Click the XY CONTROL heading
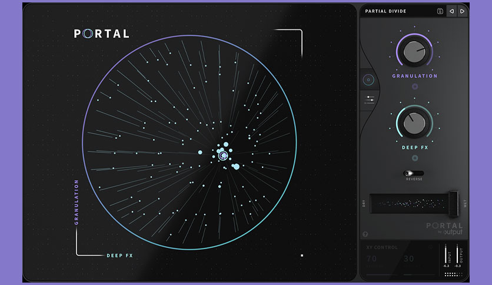Image resolution: width=492 pixels, height=285 pixels. tap(382, 247)
